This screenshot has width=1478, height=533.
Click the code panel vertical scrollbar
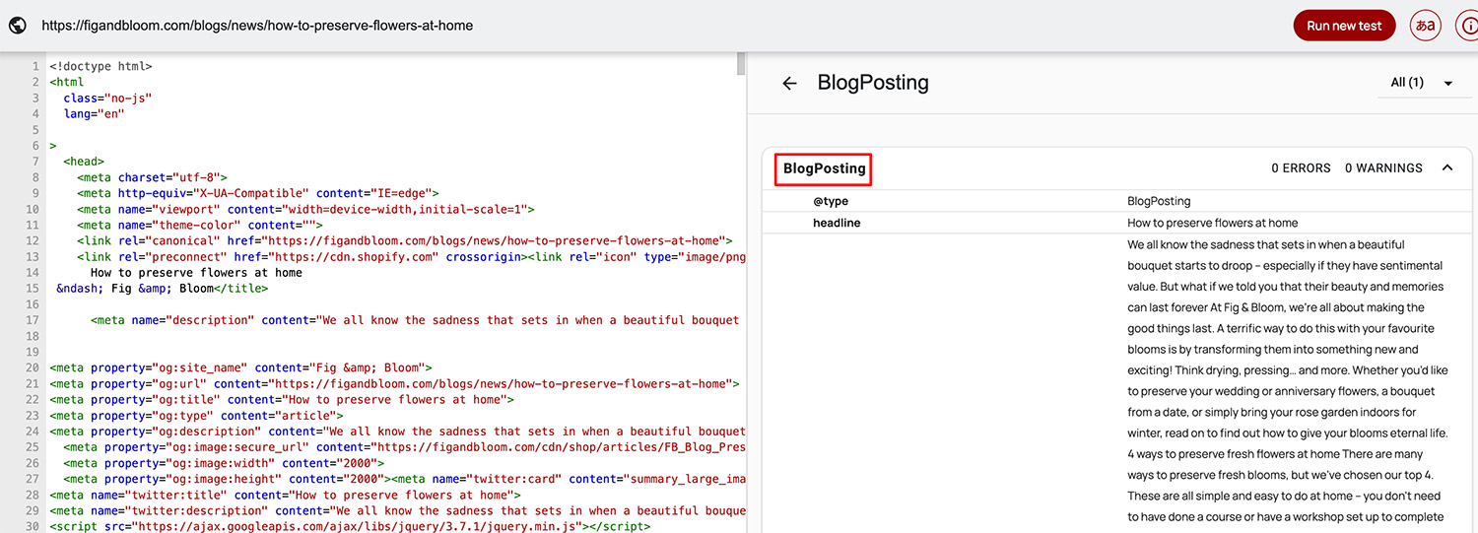(x=741, y=64)
